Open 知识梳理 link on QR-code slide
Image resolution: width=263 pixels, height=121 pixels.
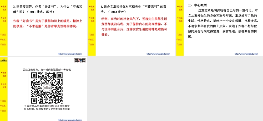pyautogui.click(x=4, y=86)
